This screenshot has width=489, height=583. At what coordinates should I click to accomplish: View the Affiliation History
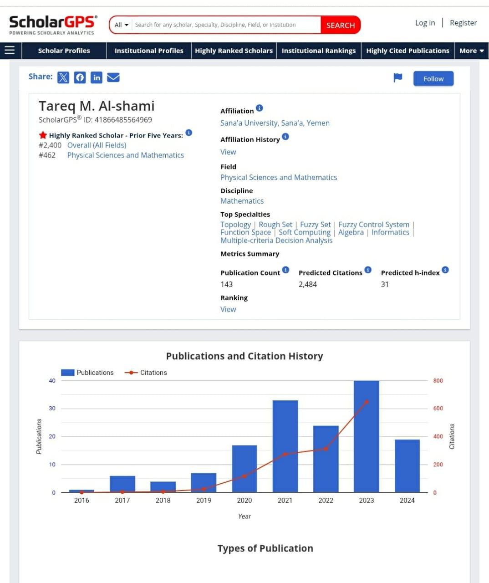(x=228, y=152)
